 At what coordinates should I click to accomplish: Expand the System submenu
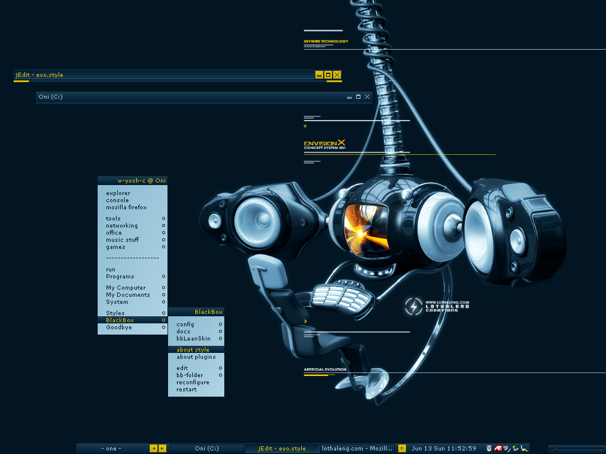click(133, 302)
